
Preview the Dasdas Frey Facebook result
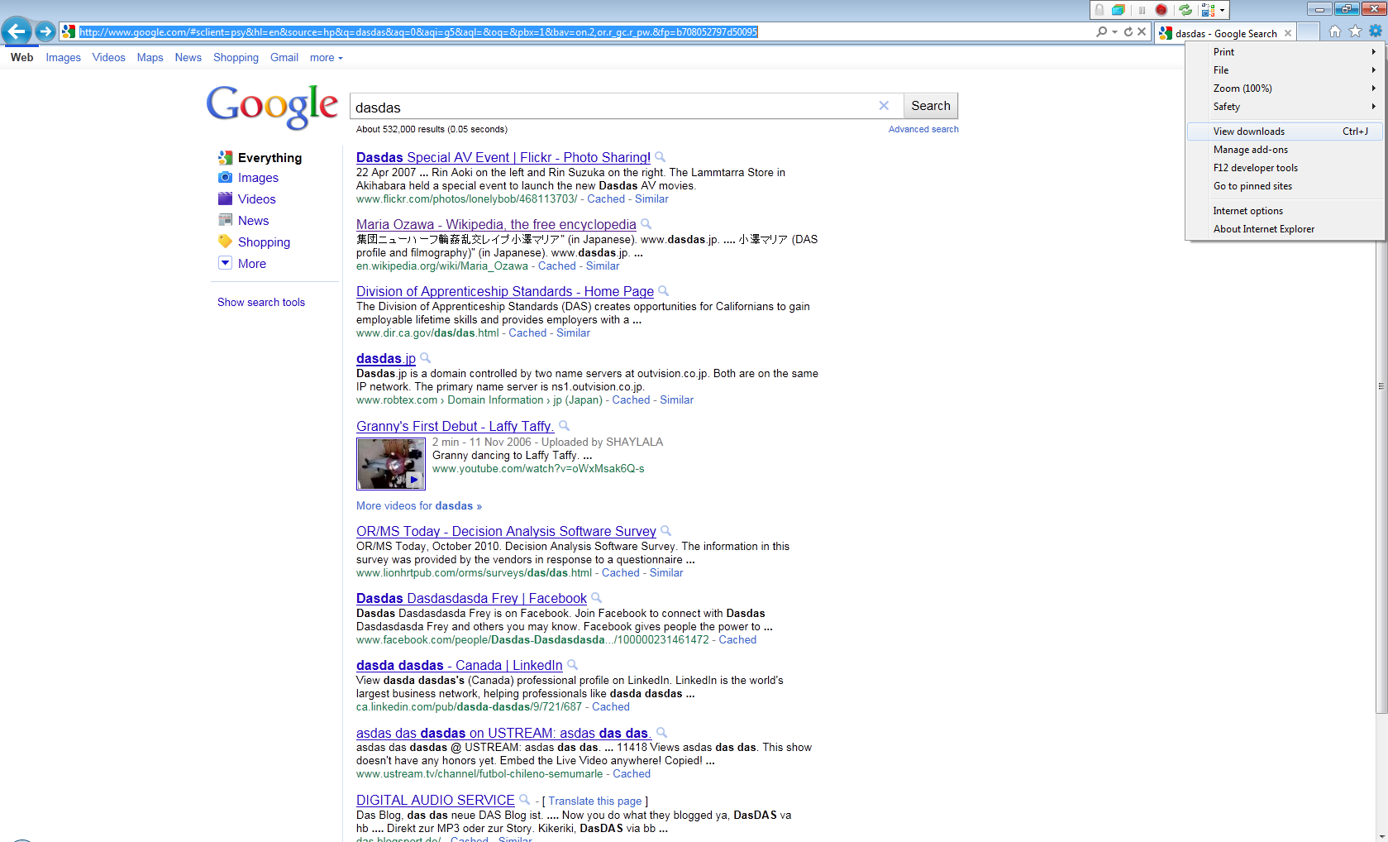597,598
